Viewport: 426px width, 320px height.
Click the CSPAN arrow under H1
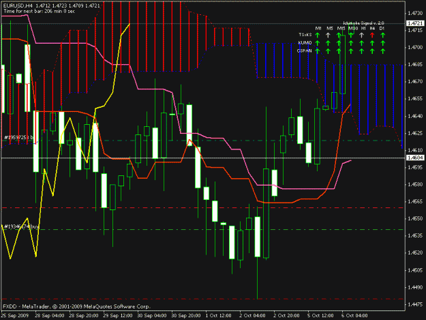361,50
